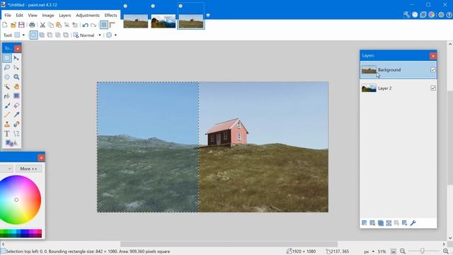Open Layer Properties wrench icon
Image resolution: width=453 pixels, height=255 pixels.
413,223
